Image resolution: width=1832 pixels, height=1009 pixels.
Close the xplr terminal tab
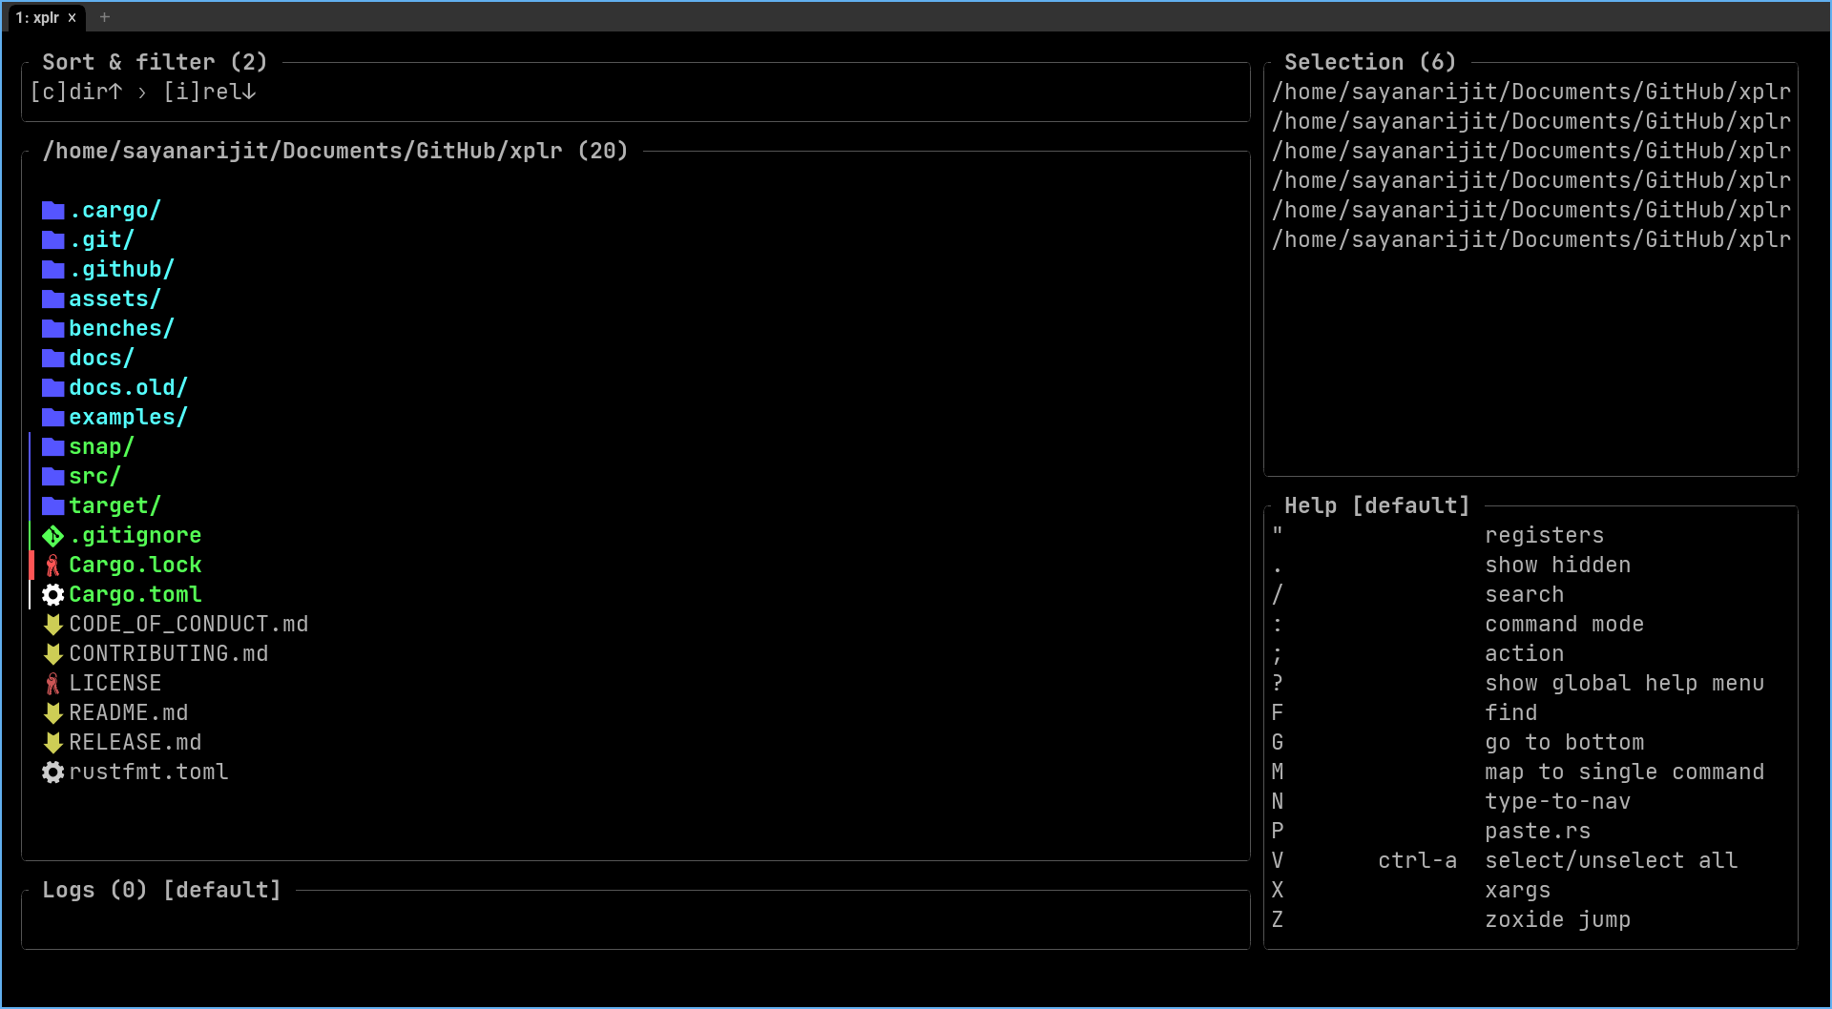(x=72, y=17)
